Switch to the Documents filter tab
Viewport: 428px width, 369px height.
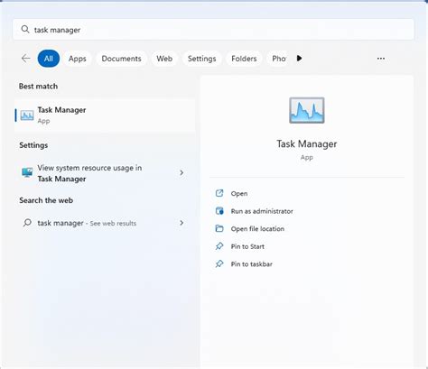[121, 59]
